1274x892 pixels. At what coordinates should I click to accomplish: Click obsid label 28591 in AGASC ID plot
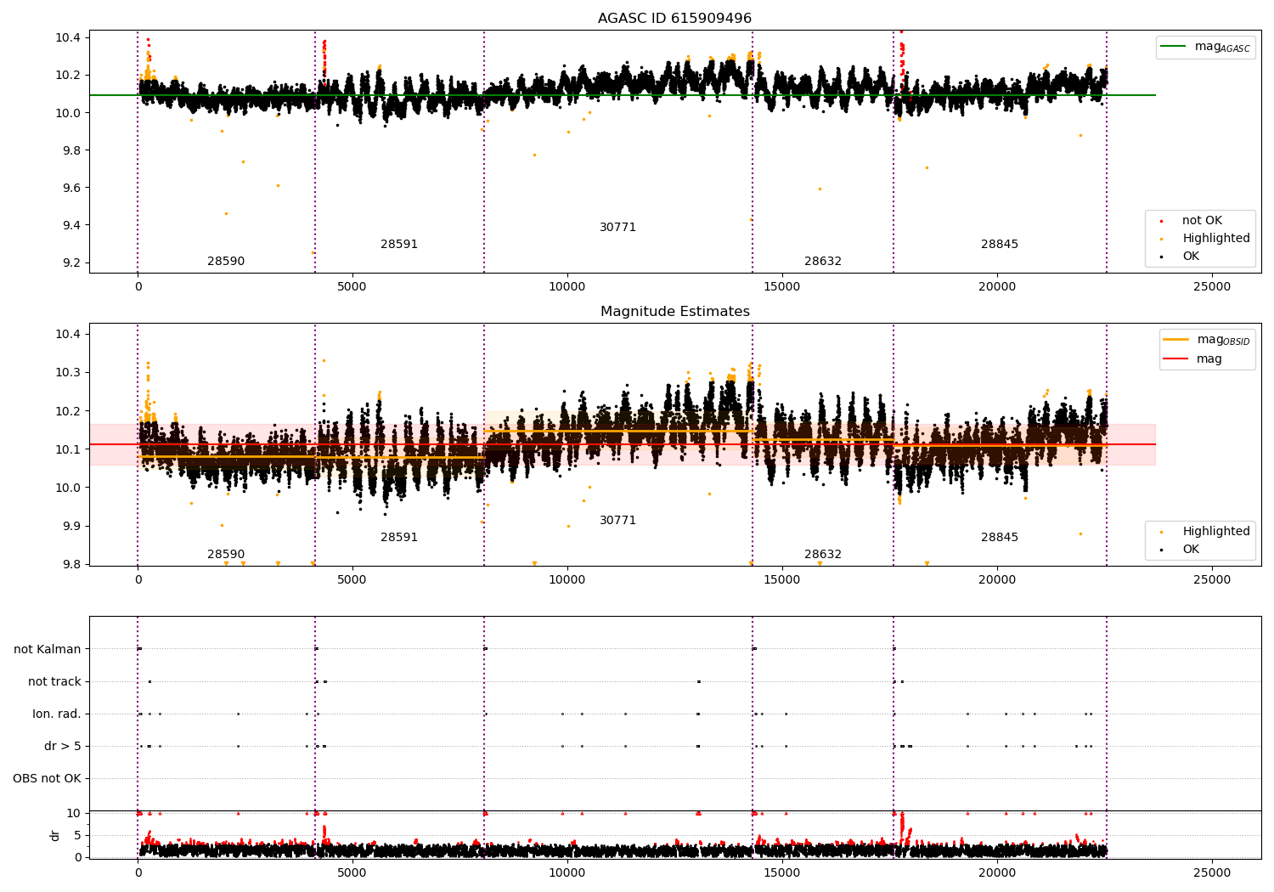coord(399,245)
